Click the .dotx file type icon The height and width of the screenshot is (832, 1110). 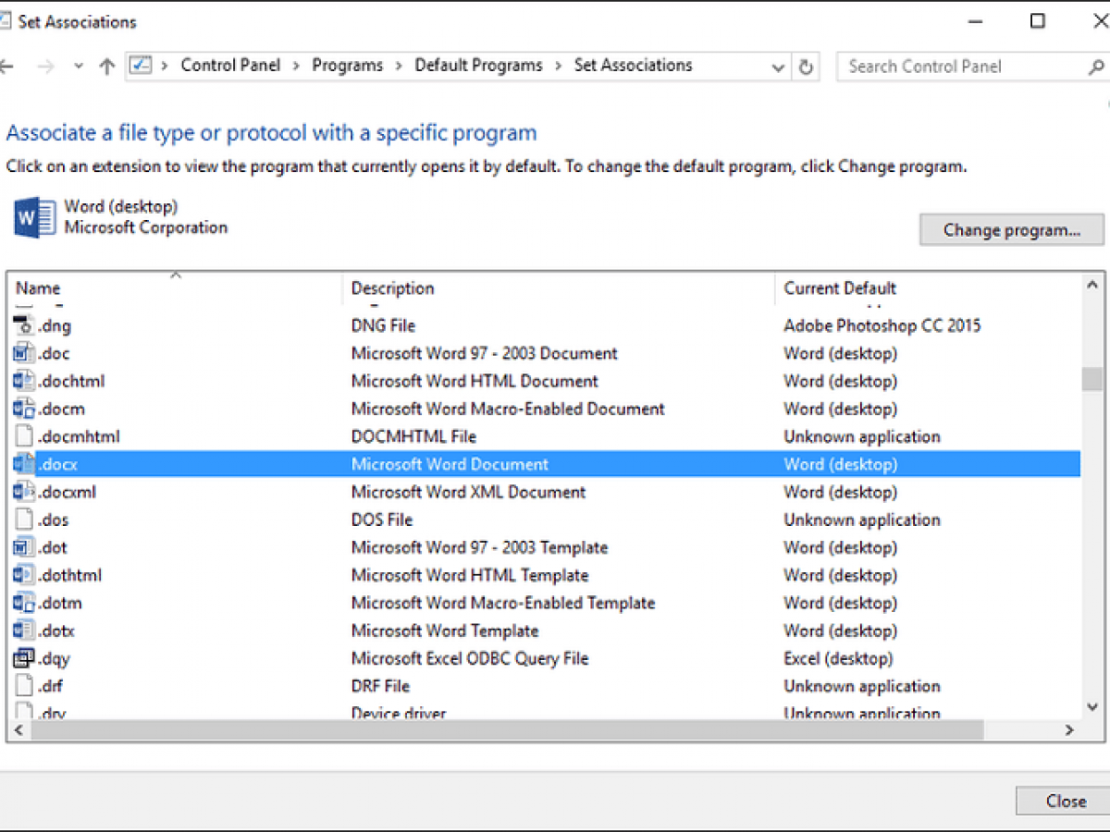(x=24, y=630)
